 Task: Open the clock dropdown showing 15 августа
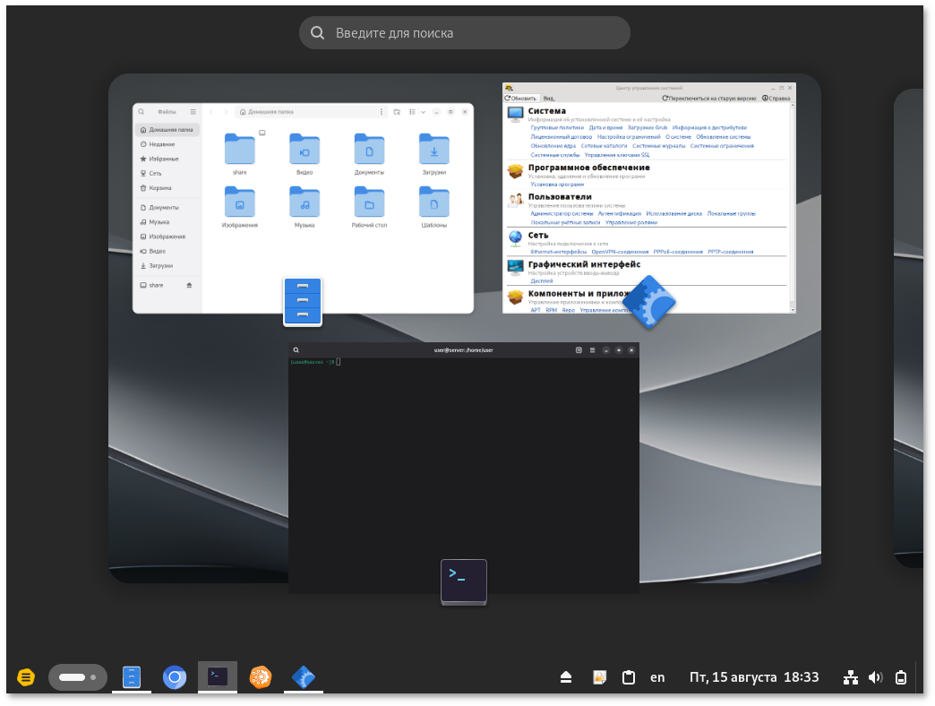(x=753, y=677)
